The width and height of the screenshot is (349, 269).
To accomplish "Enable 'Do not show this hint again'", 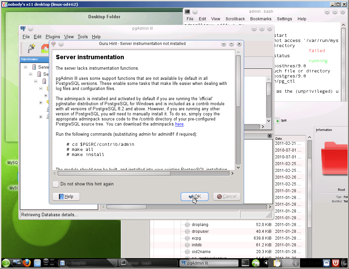I will (x=56, y=184).
